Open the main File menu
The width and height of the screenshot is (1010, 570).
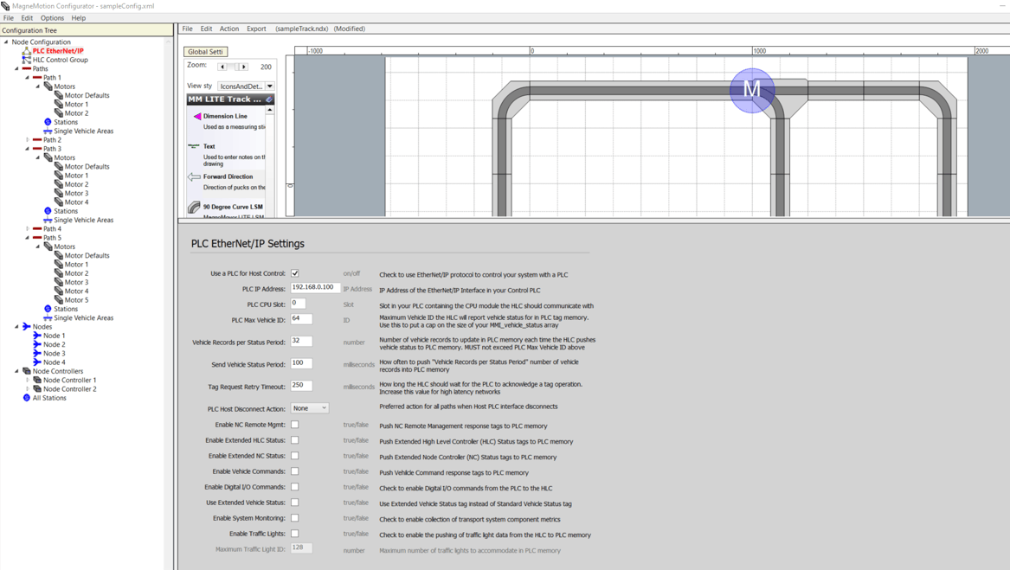click(x=9, y=18)
